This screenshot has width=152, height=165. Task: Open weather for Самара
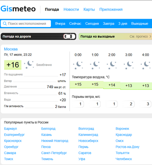click(x=10, y=153)
